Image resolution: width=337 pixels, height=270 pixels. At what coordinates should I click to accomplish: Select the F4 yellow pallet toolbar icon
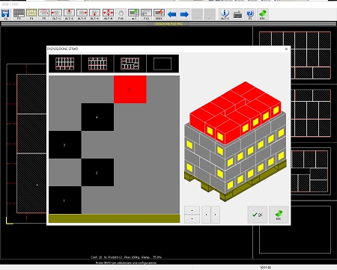31,14
